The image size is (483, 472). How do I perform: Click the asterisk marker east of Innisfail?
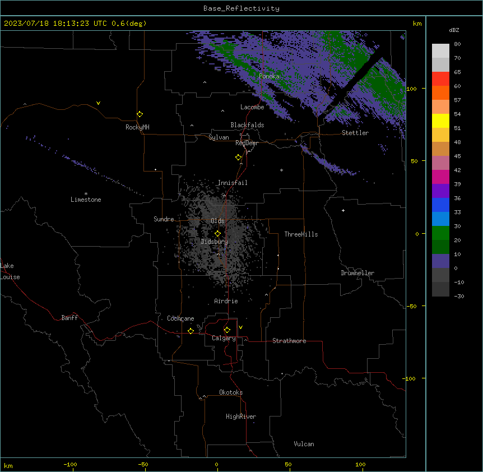click(x=281, y=170)
